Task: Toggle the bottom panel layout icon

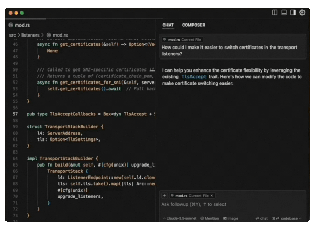Action: (284, 13)
